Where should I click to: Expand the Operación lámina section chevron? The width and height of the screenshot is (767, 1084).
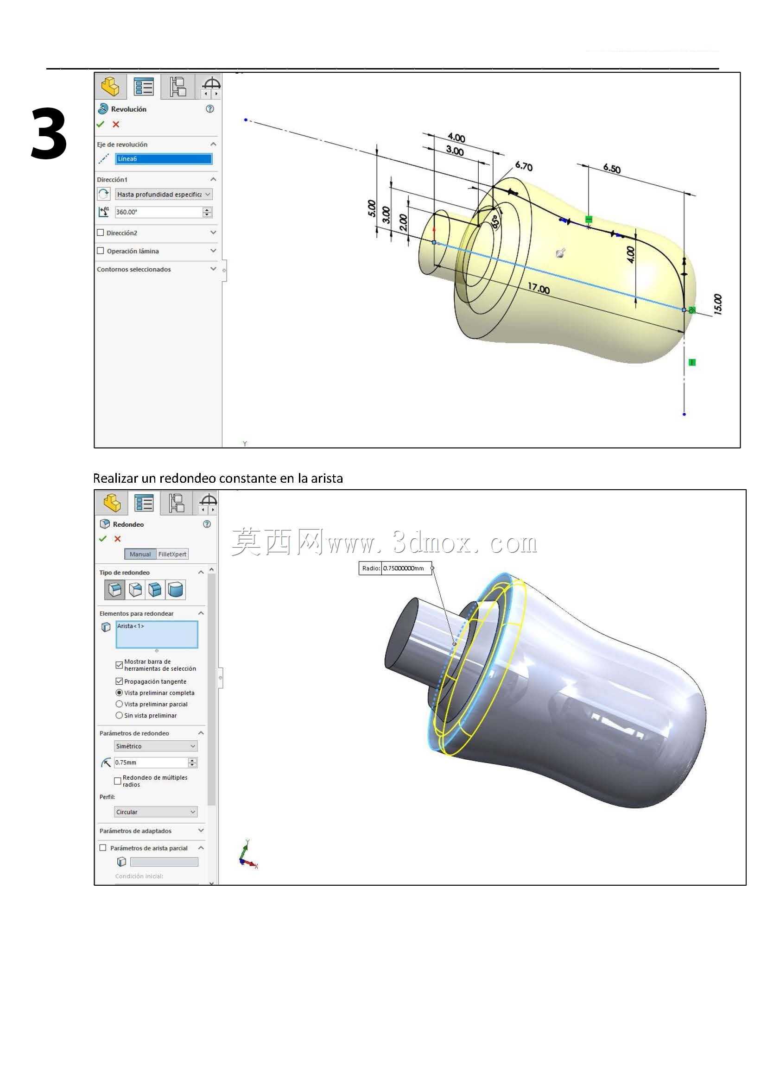[214, 251]
